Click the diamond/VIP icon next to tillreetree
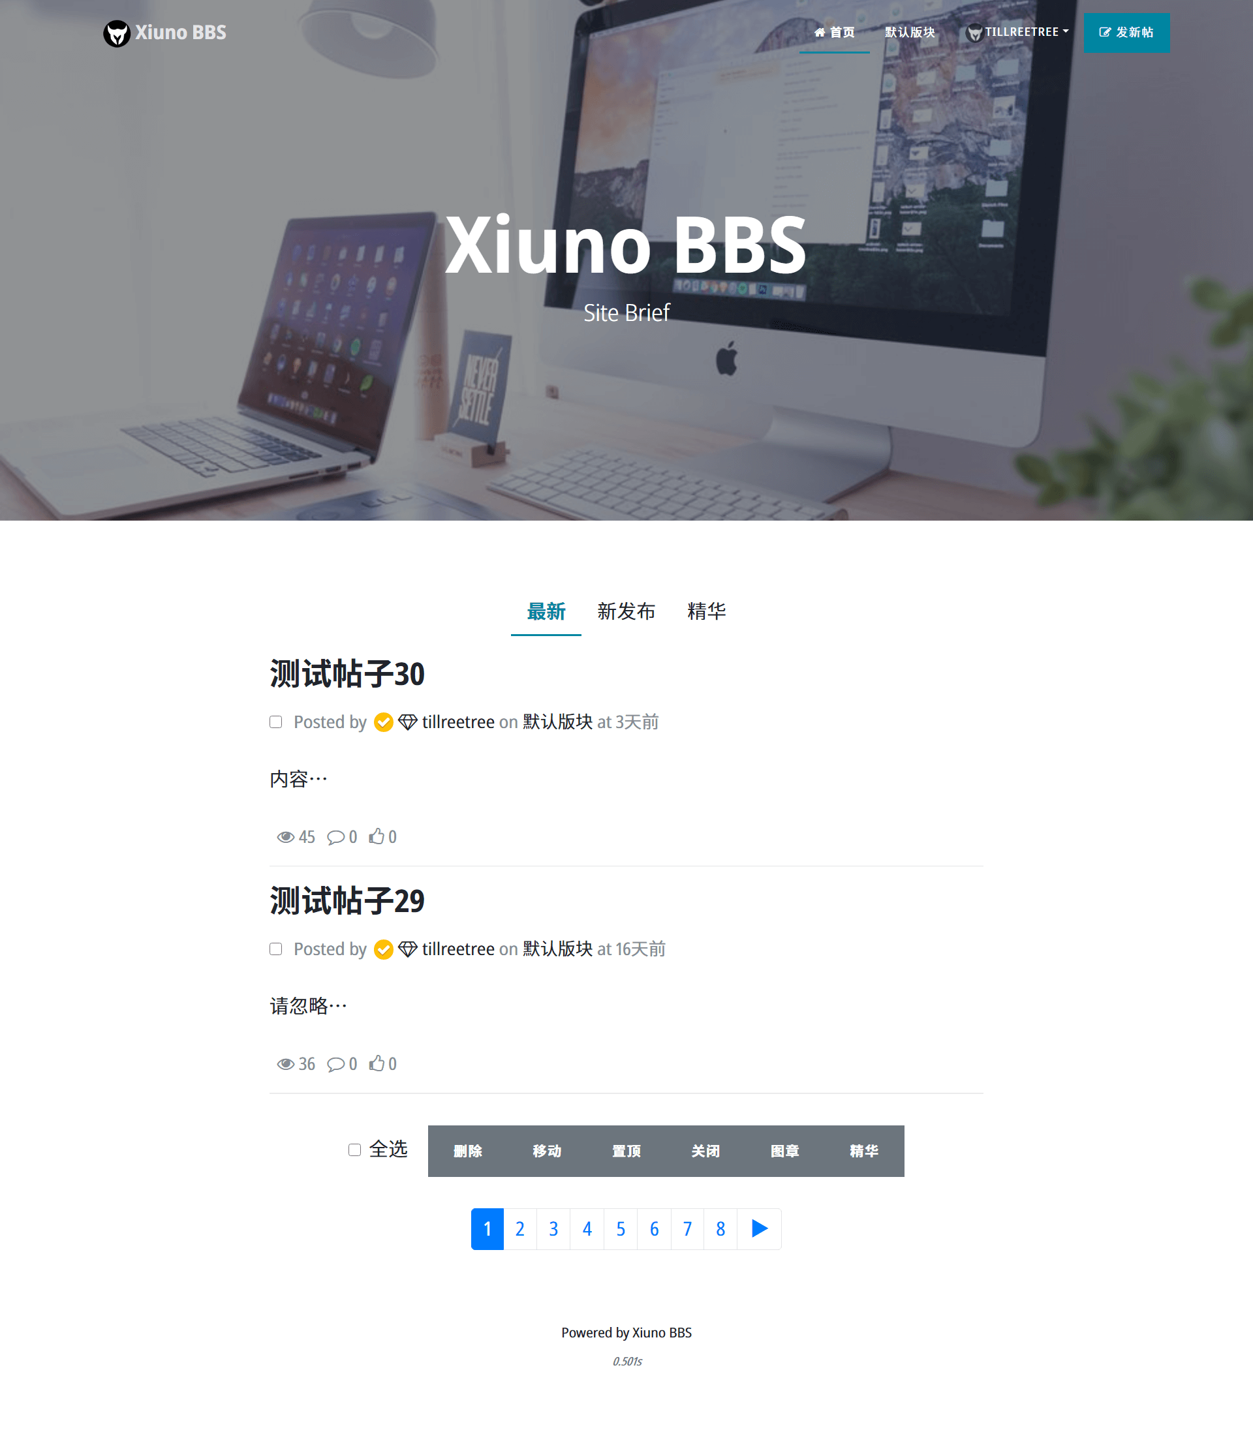 coord(409,722)
